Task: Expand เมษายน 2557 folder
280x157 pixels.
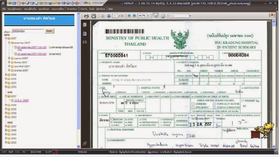Action: tap(9, 58)
